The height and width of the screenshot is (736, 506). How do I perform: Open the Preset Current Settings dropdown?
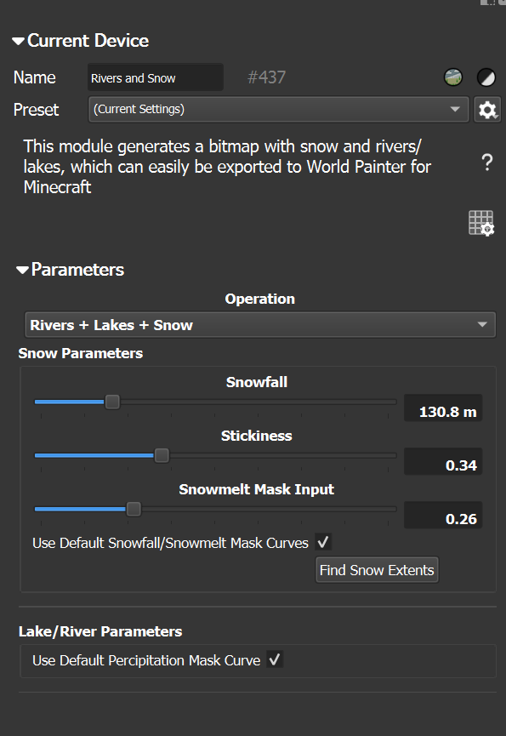(x=279, y=110)
